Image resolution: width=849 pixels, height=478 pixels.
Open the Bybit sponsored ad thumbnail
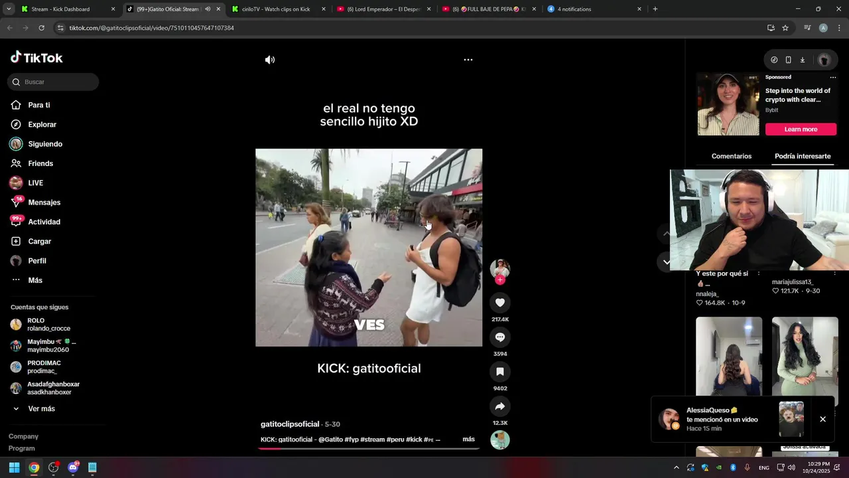[728, 104]
